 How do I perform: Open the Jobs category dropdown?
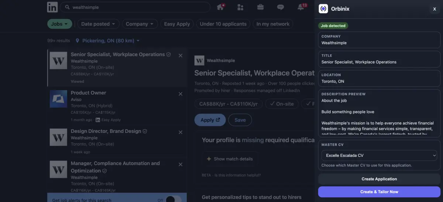click(59, 24)
